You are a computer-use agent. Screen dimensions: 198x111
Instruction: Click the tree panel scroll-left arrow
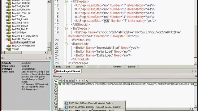pyautogui.click(x=3, y=52)
